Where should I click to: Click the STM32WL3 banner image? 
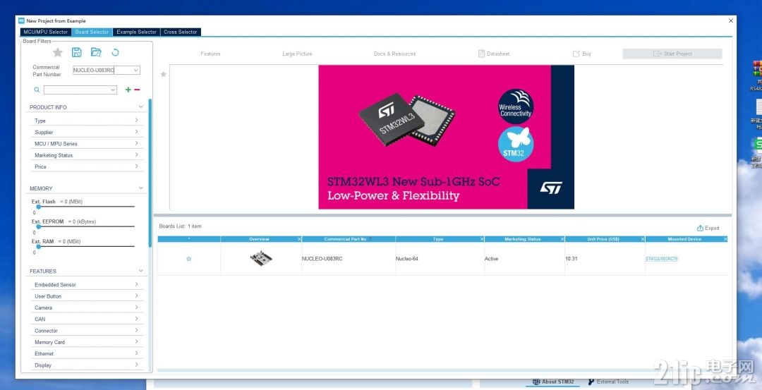coord(446,137)
